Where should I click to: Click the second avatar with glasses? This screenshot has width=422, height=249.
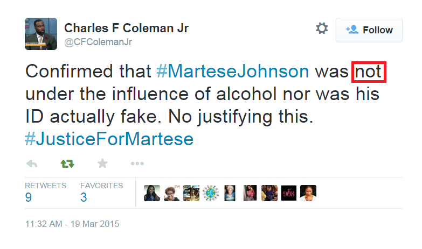pos(171,193)
